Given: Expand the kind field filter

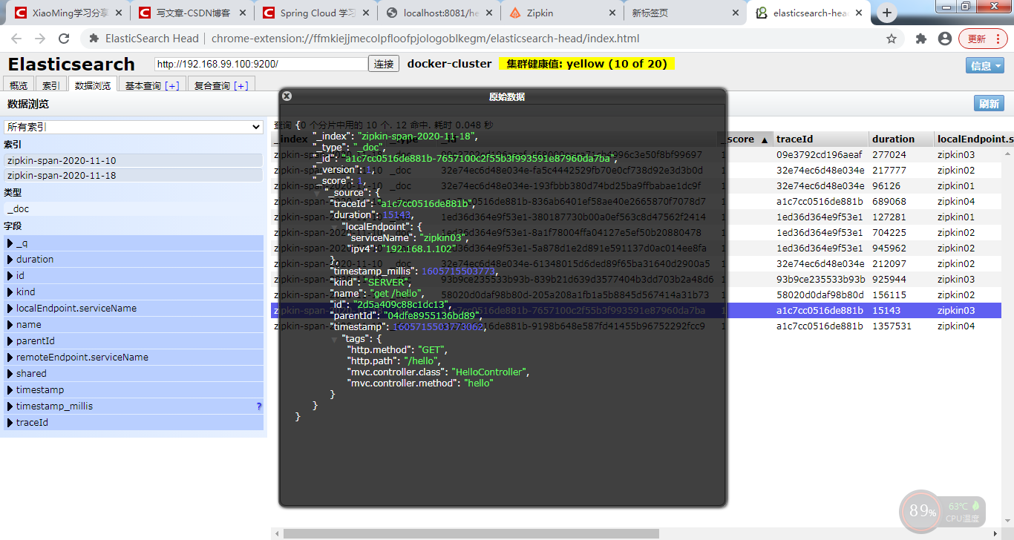Looking at the screenshot, I should (134, 292).
